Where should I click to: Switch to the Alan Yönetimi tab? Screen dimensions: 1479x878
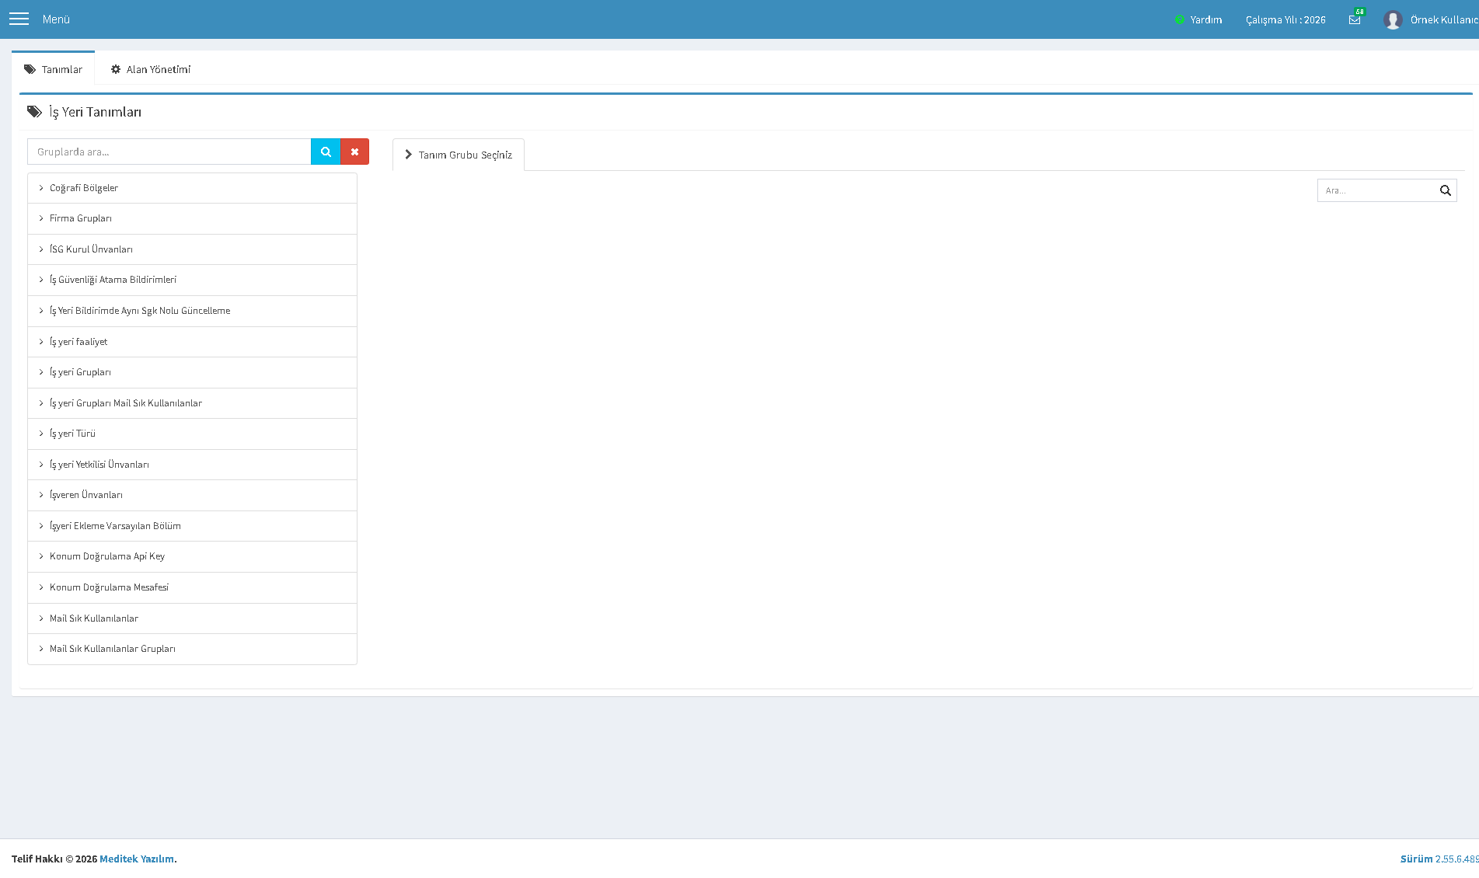[x=150, y=69]
